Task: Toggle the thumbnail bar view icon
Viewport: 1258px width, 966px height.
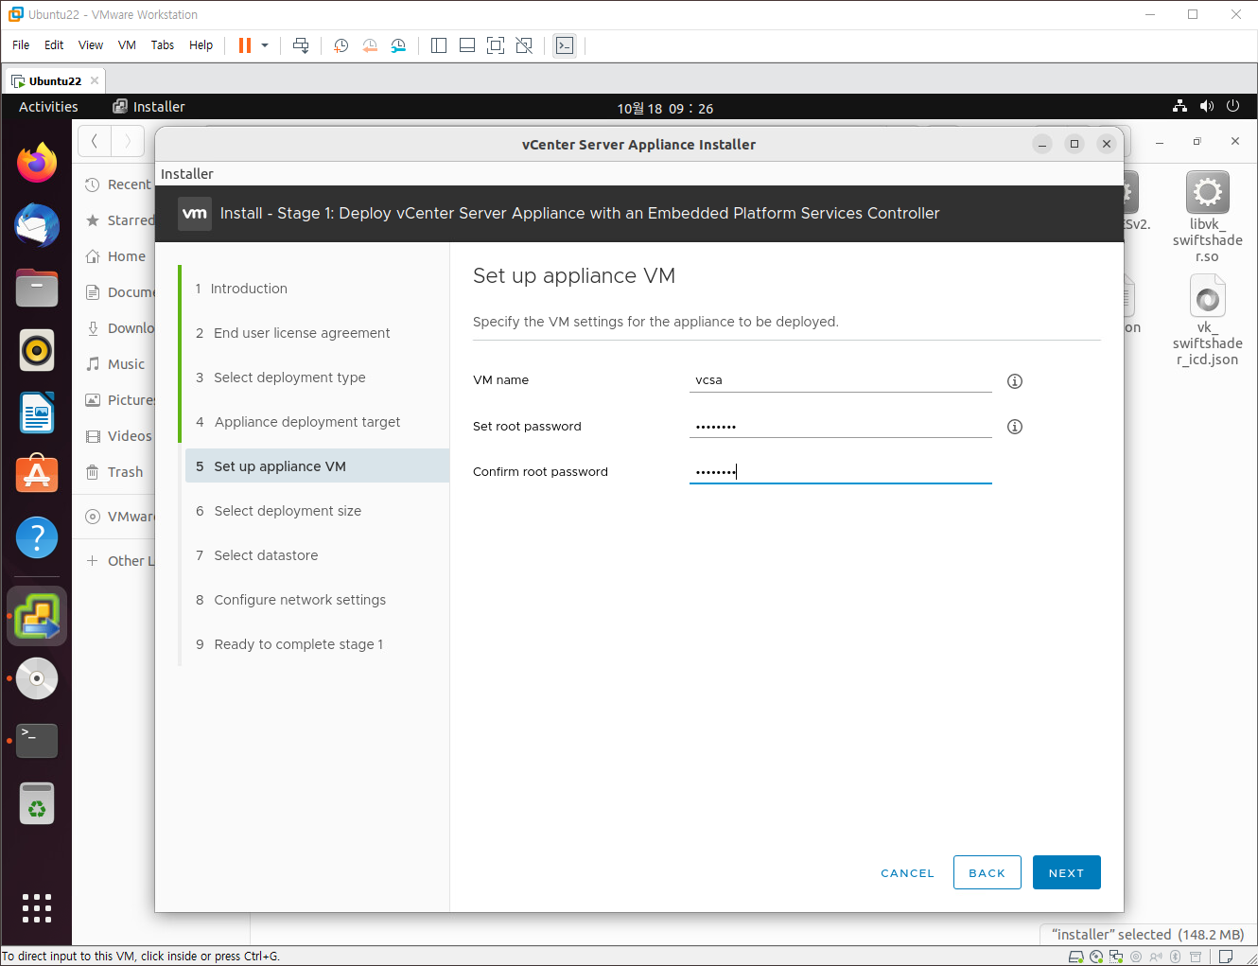Action: [x=467, y=45]
